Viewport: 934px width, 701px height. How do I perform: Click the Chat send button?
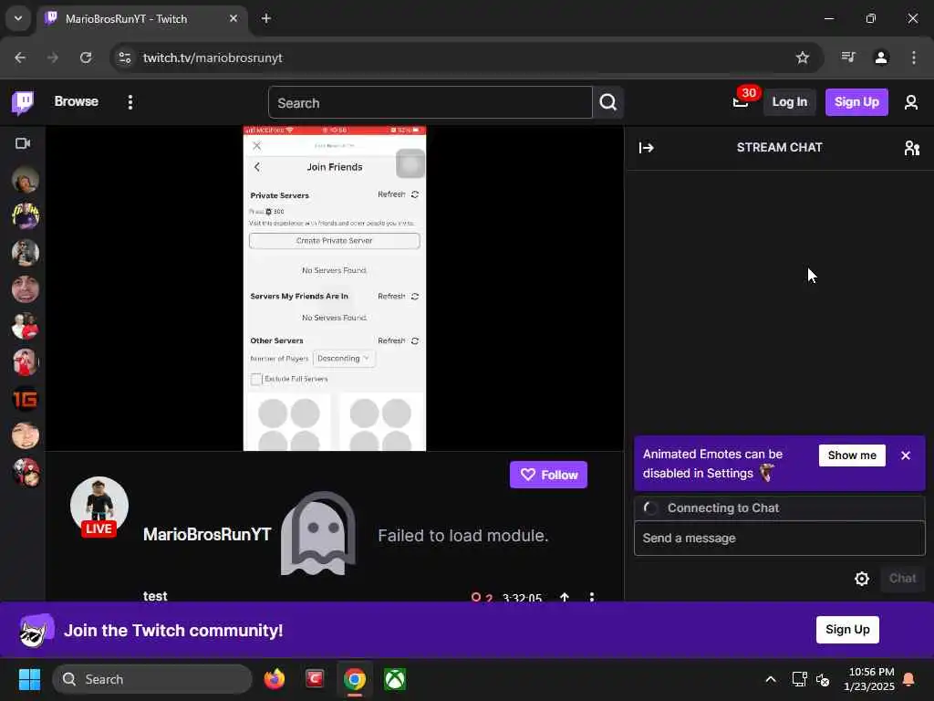902,578
